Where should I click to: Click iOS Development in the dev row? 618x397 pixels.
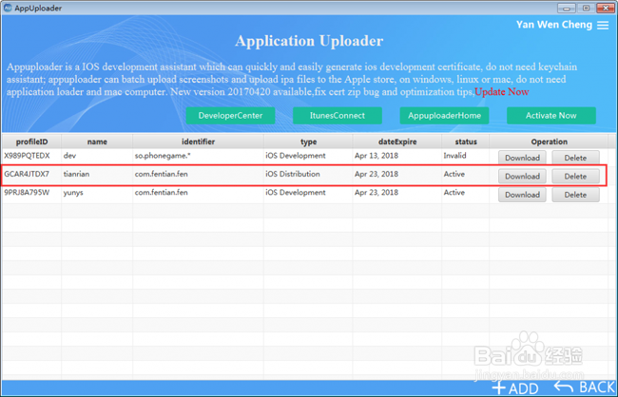tap(295, 156)
